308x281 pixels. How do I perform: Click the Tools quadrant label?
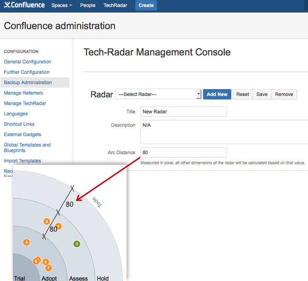pyautogui.click(x=97, y=202)
